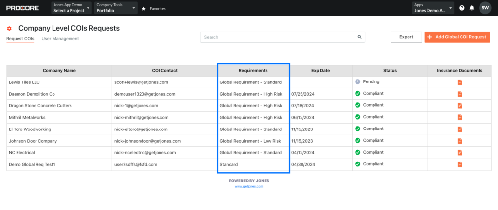Open Demo Global Req Test1 document icon
This screenshot has height=210, width=498.
(460, 164)
